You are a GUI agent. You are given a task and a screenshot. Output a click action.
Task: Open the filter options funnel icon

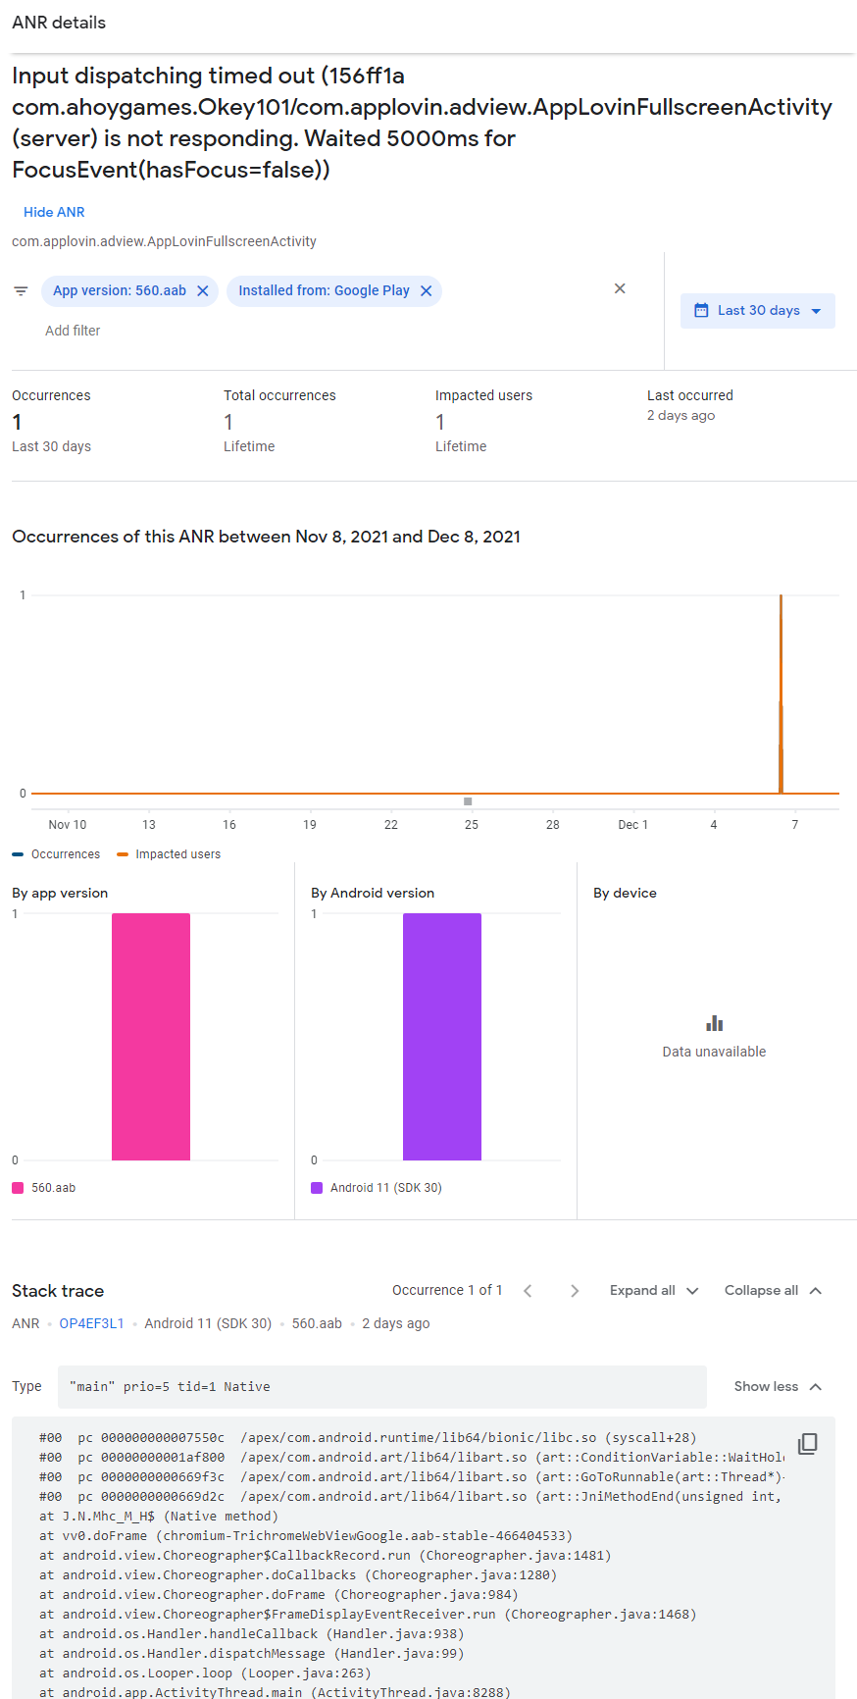click(x=21, y=290)
